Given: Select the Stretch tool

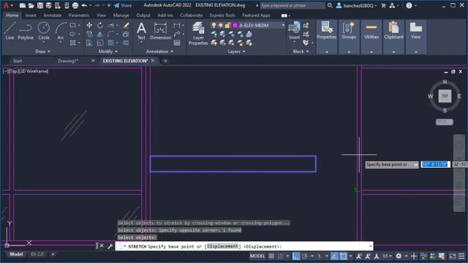Looking at the screenshot, I should coord(89,43).
